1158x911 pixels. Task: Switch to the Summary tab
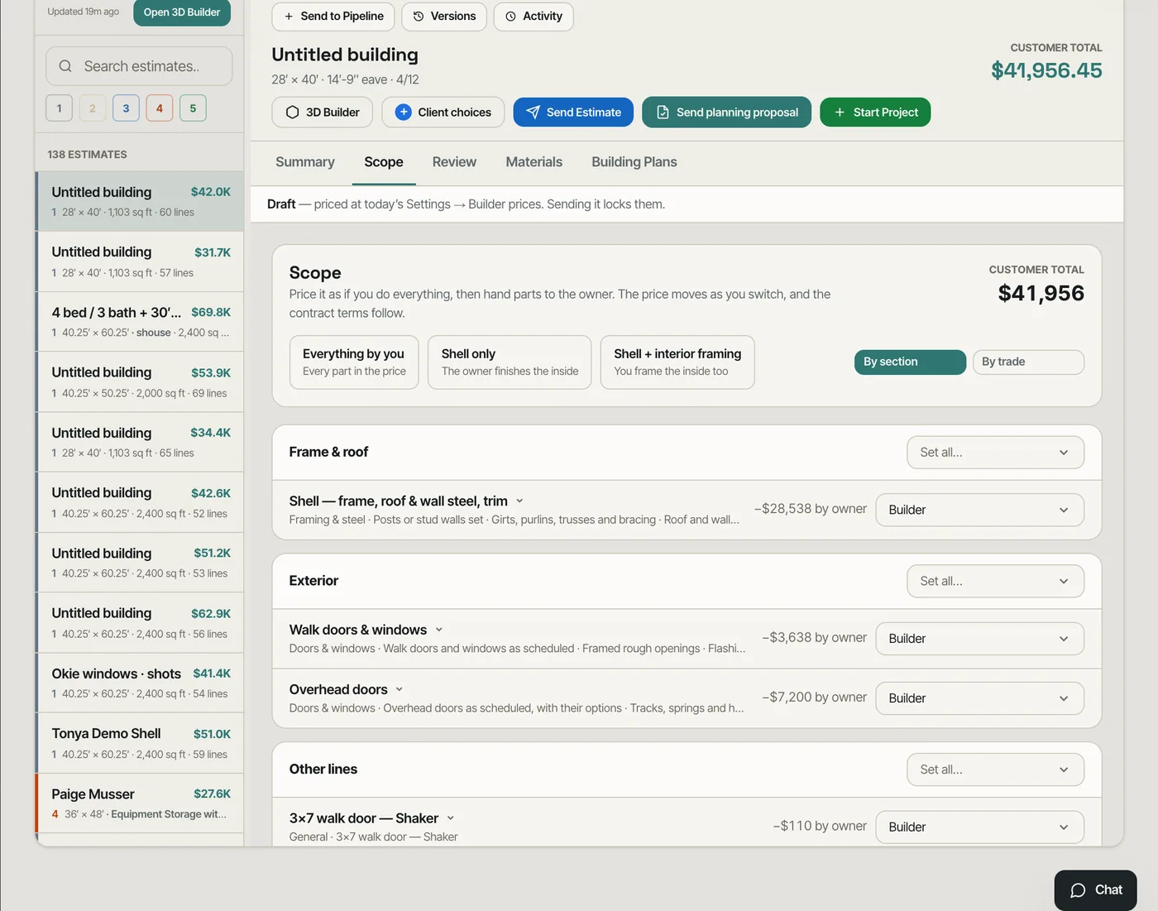click(305, 162)
